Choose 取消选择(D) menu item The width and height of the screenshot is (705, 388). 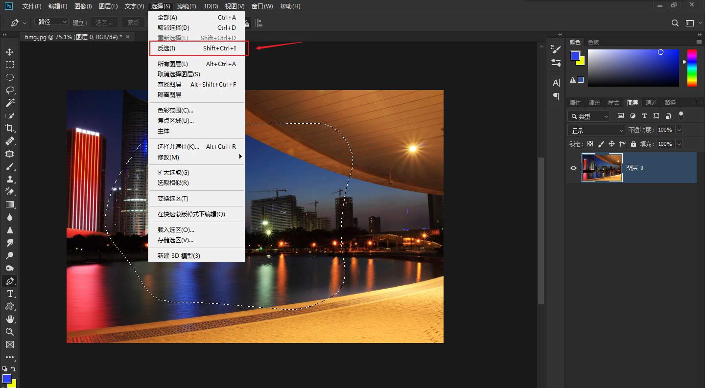click(196, 28)
